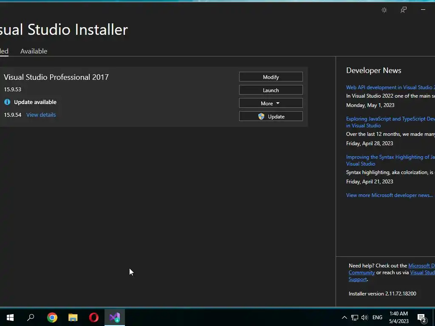Select date Monday, May 1, 2023
The height and width of the screenshot is (326, 435).
[x=370, y=105]
